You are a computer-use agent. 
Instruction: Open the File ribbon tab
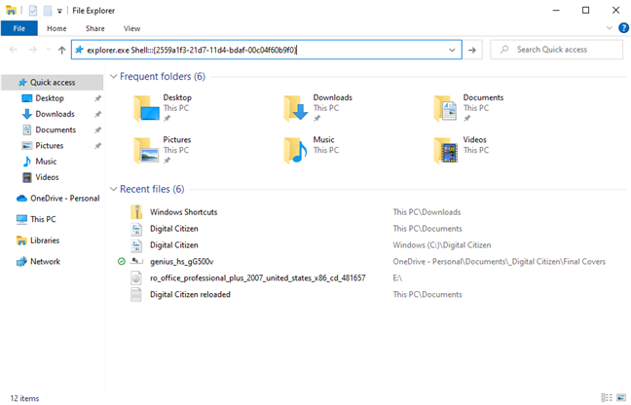[19, 28]
